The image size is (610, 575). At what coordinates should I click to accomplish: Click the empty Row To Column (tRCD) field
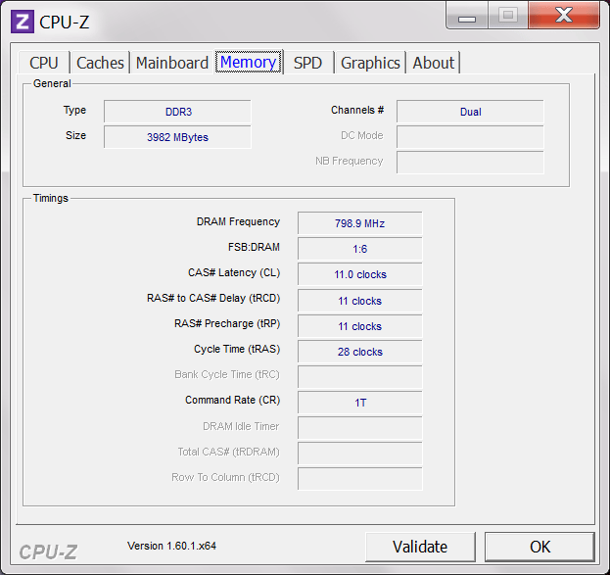coord(360,479)
